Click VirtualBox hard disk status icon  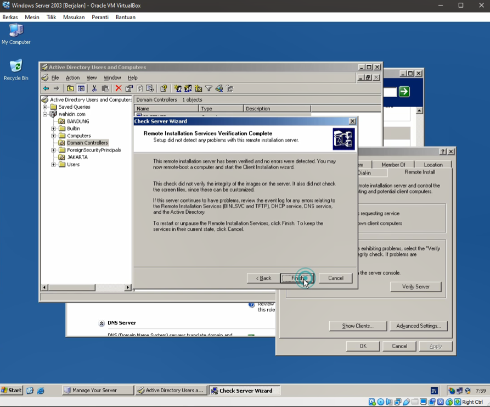click(372, 402)
